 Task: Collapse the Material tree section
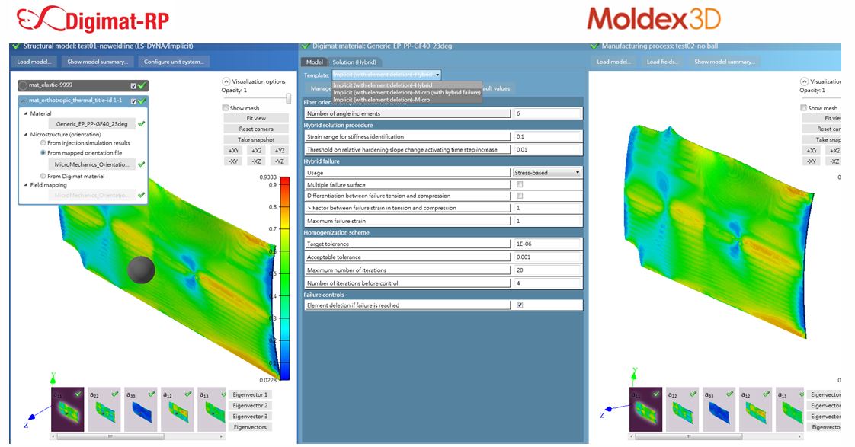pos(26,113)
